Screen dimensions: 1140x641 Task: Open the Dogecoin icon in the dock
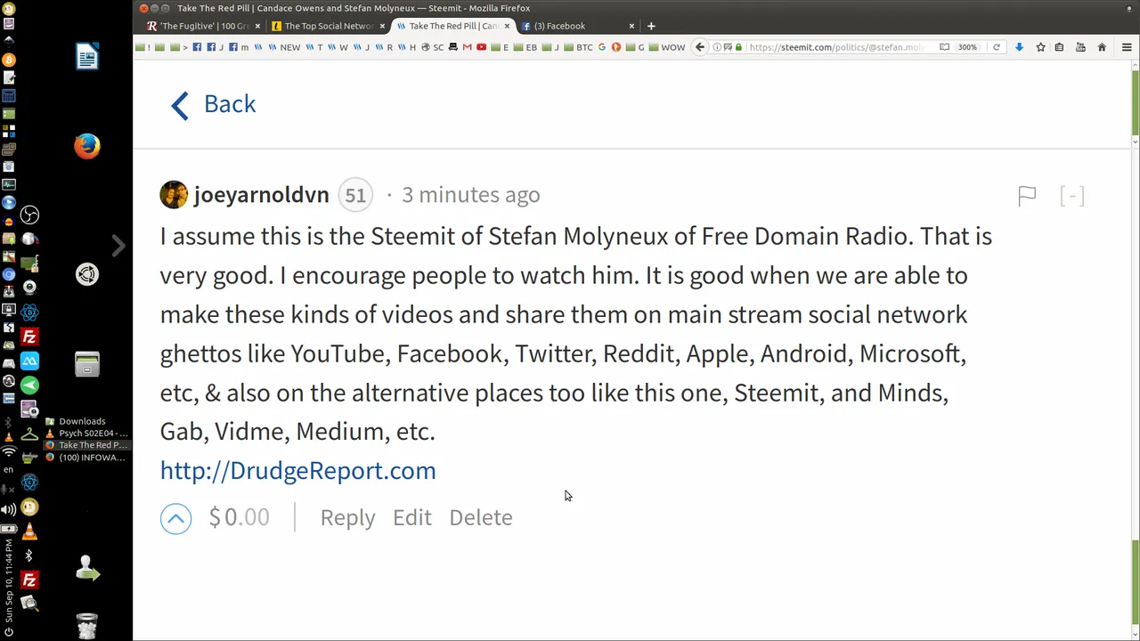click(x=29, y=507)
